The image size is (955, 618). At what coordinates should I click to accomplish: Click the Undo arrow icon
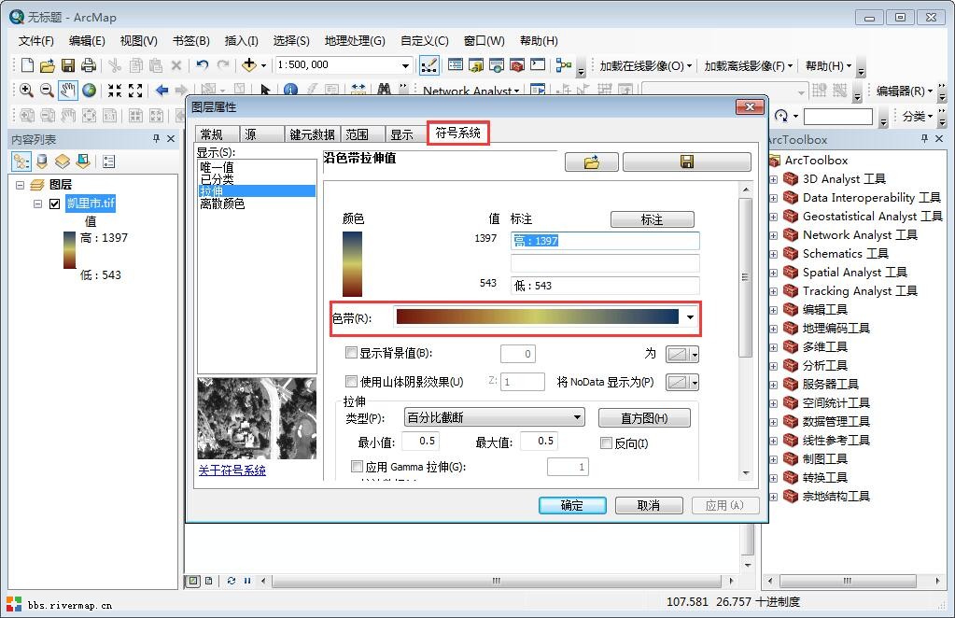click(x=203, y=65)
